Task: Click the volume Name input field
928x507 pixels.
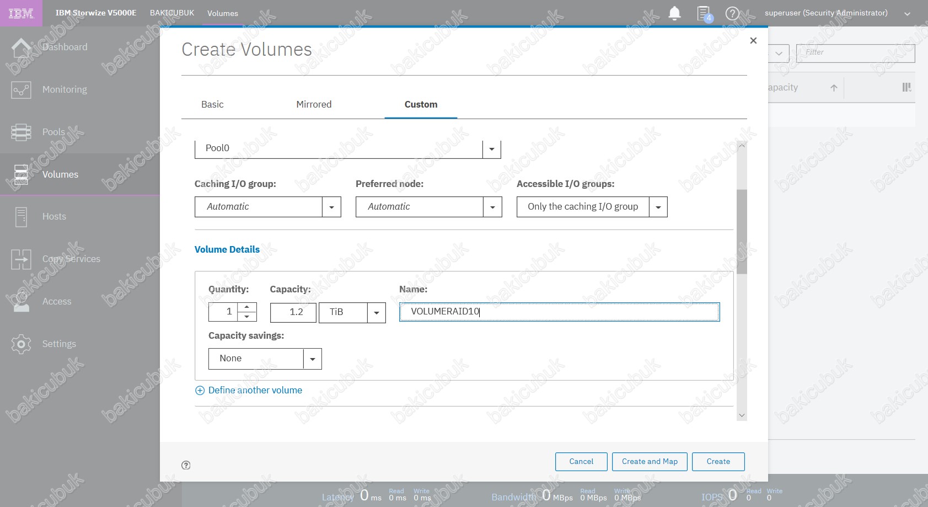Action: coord(559,312)
